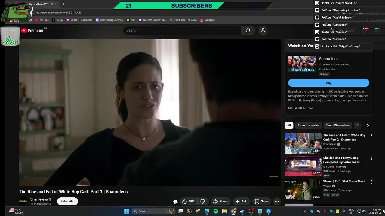Show hidden system tray icons
Image resolution: width=385 pixels, height=216 pixels.
point(305,211)
